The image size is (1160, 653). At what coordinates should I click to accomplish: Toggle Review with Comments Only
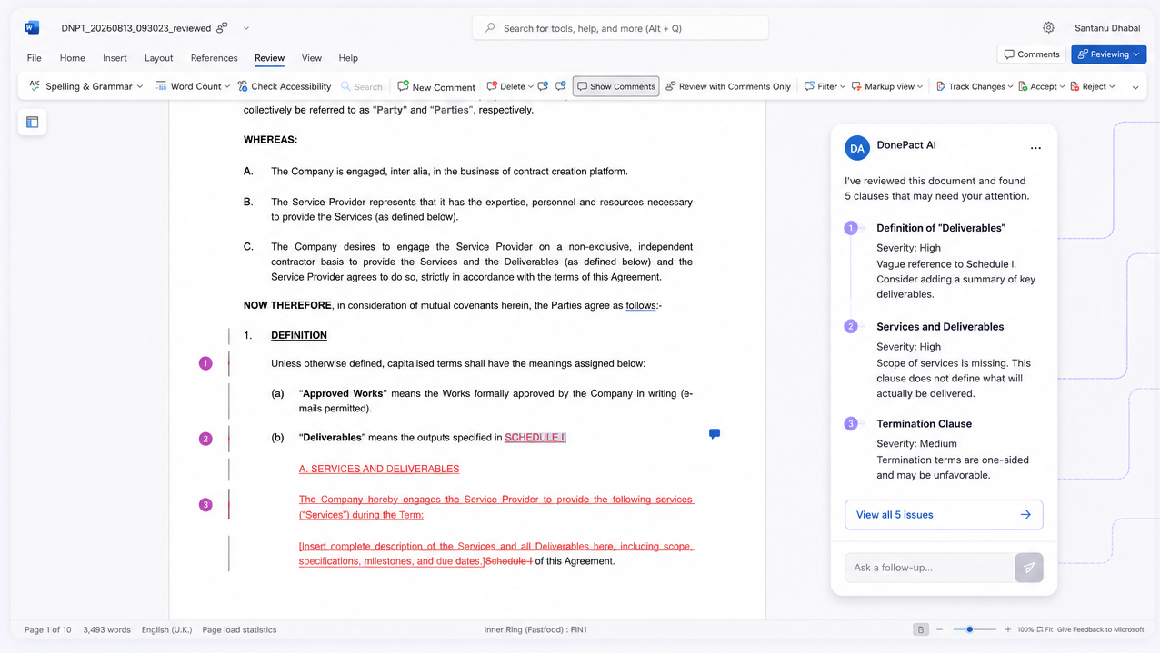(x=728, y=86)
